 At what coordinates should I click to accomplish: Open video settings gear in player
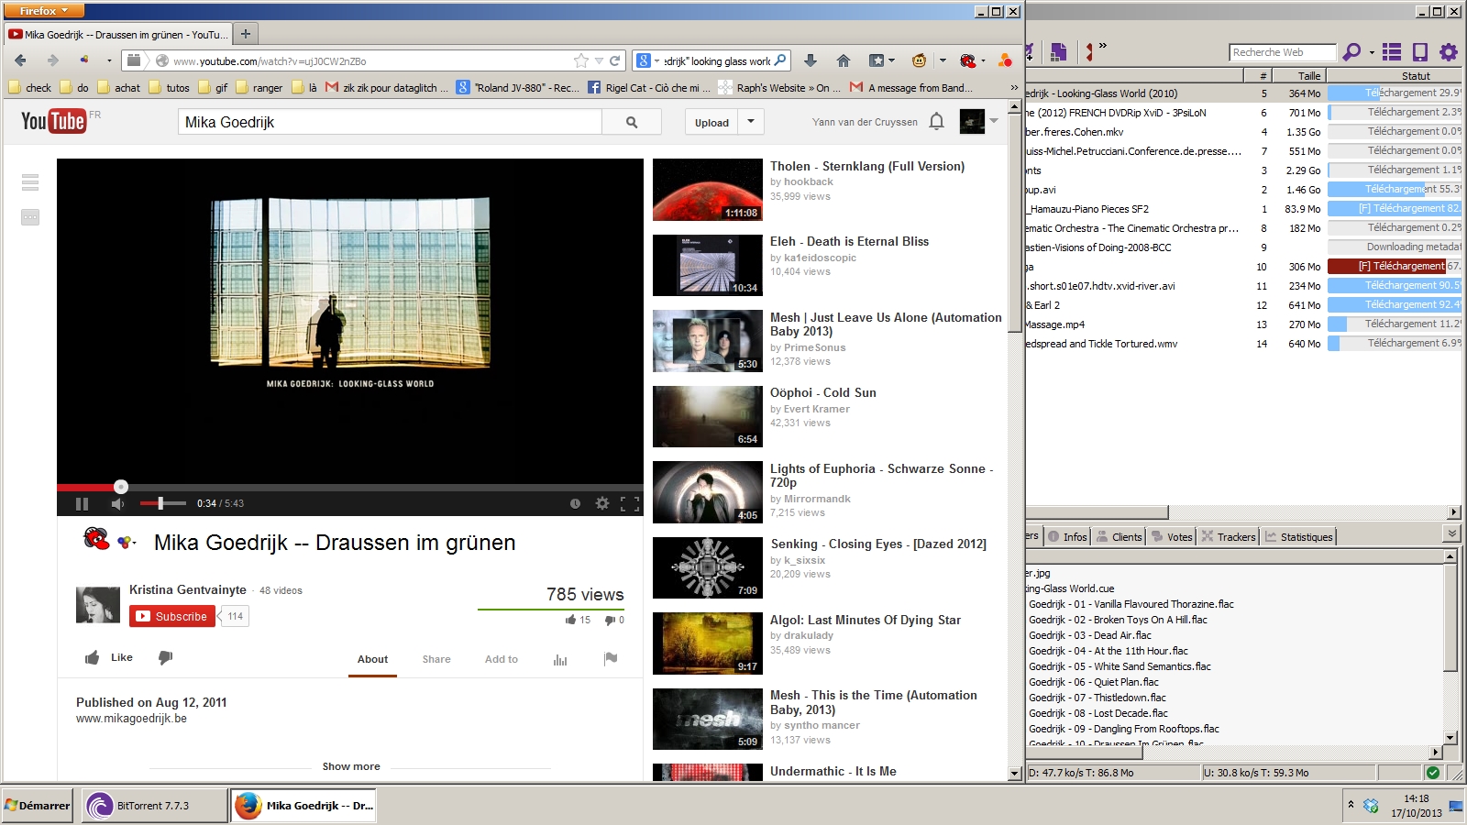(602, 503)
